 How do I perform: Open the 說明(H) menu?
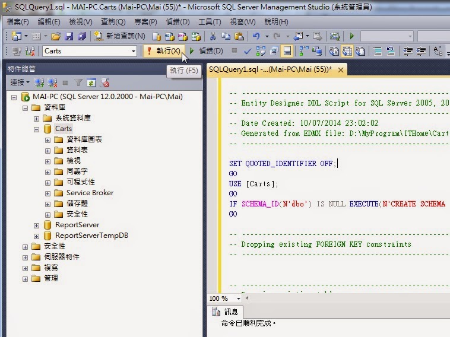(277, 22)
